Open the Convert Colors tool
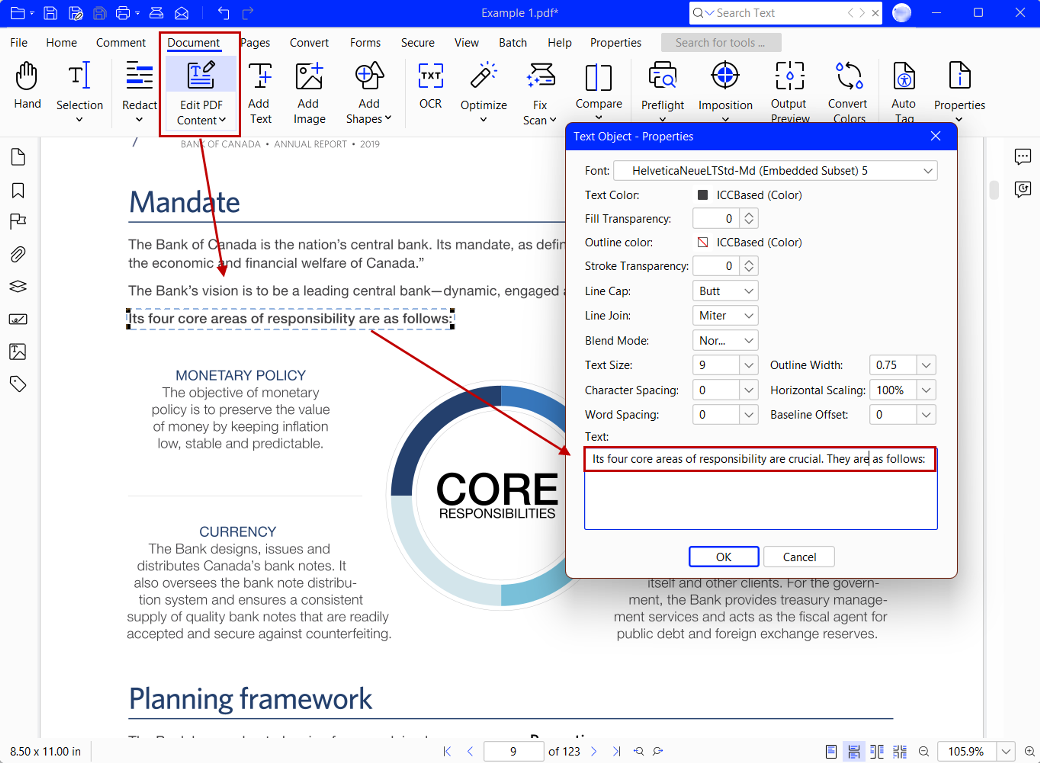This screenshot has height=763, width=1040. pos(848,92)
